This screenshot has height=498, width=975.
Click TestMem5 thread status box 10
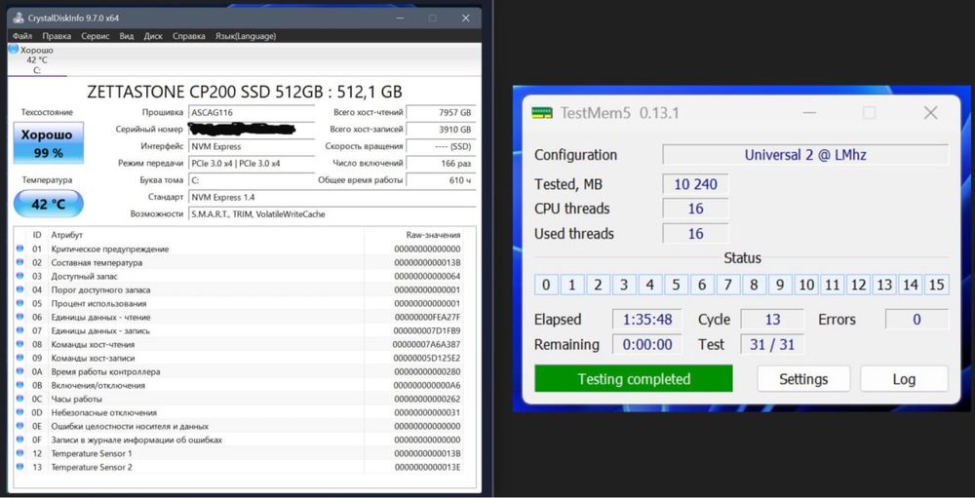click(806, 286)
